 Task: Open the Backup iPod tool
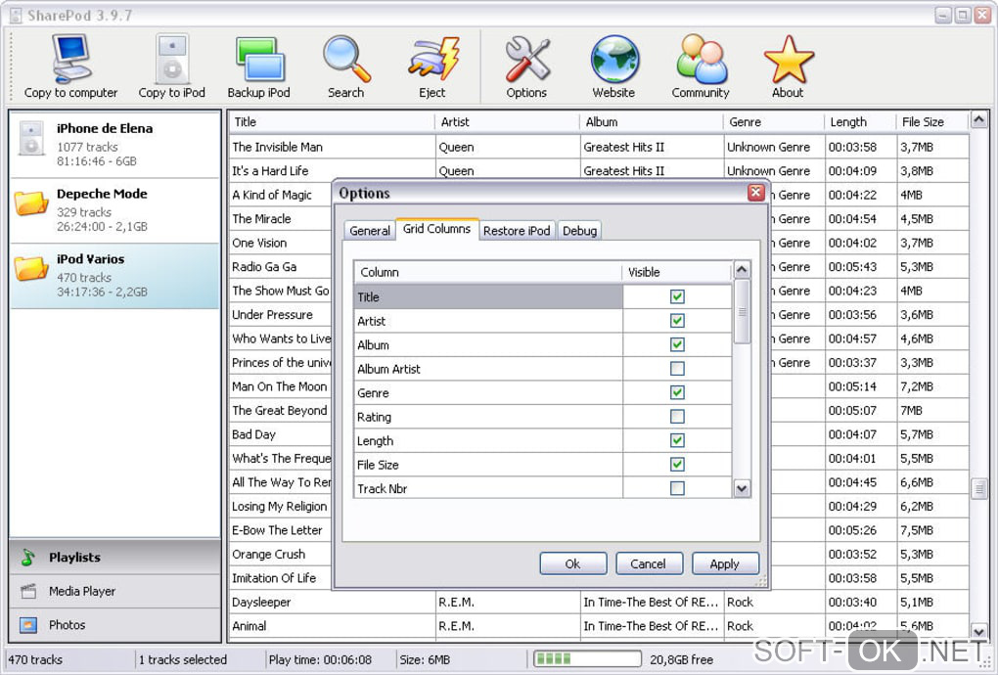click(x=259, y=61)
